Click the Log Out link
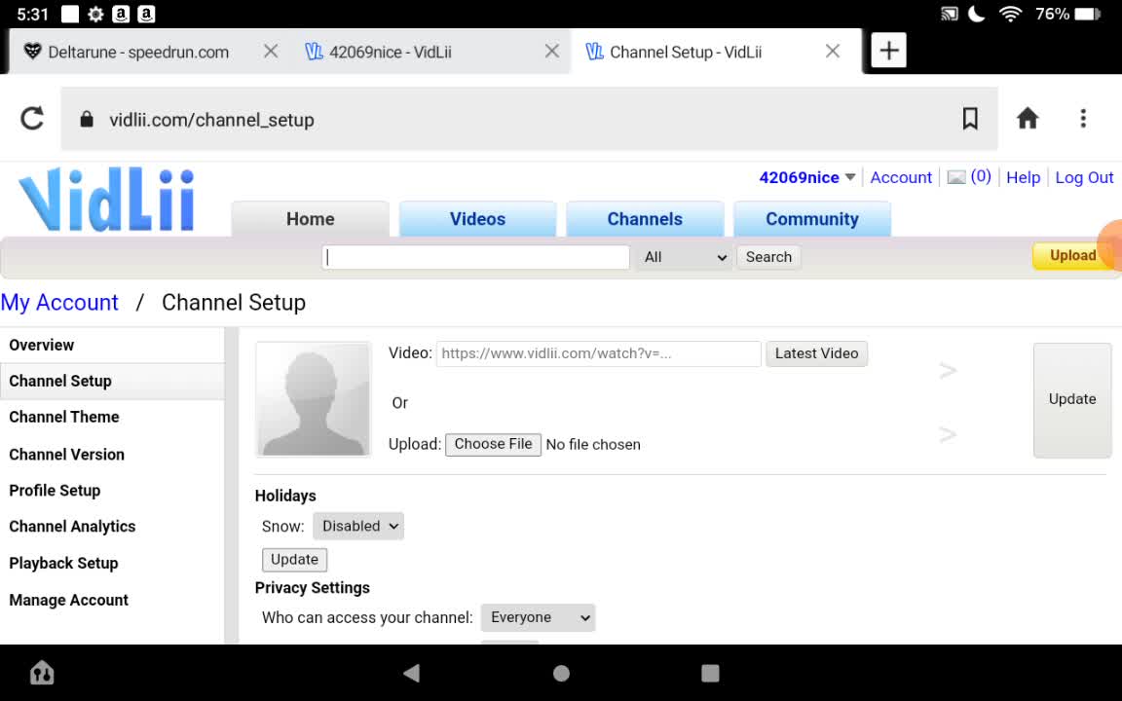 [1084, 177]
